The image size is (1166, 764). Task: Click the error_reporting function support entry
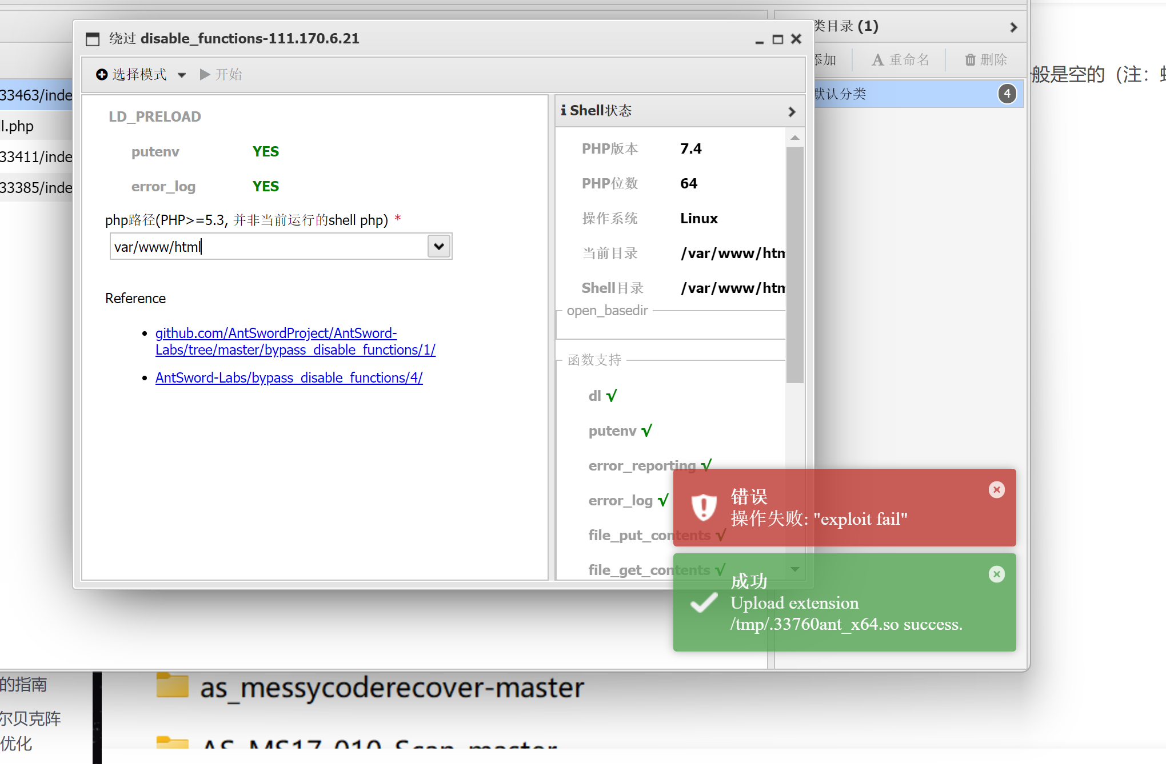pos(650,465)
